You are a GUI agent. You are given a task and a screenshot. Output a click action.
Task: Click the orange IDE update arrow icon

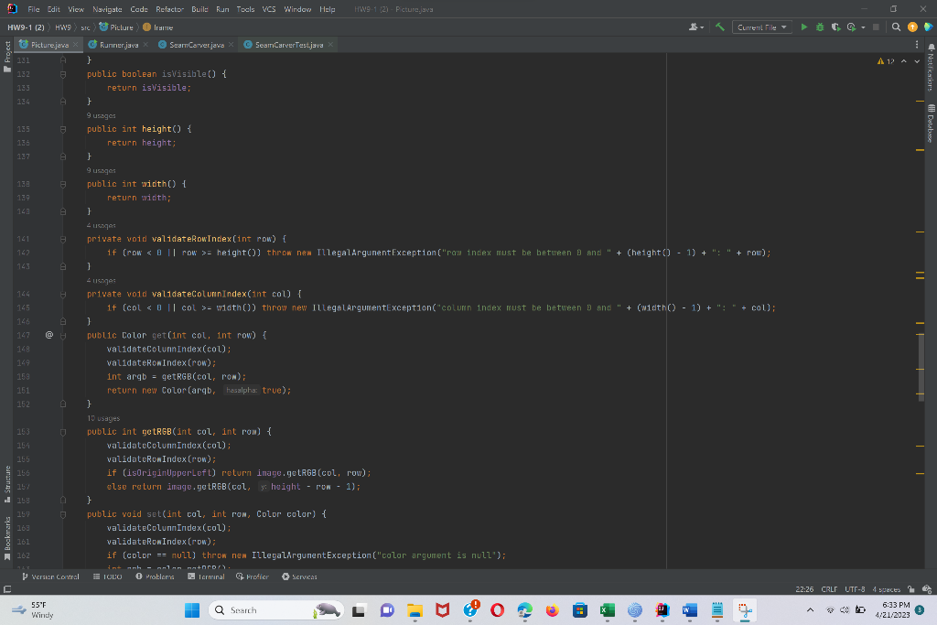[x=912, y=27]
